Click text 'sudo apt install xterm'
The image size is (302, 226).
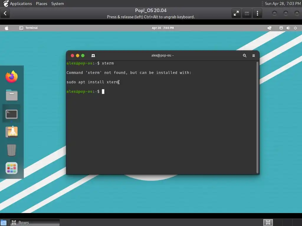click(x=93, y=82)
